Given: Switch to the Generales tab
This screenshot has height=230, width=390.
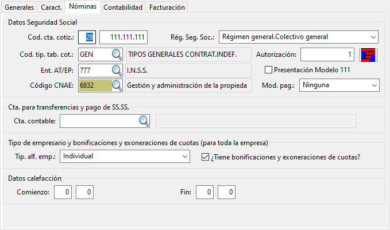Looking at the screenshot, I should [x=19, y=7].
